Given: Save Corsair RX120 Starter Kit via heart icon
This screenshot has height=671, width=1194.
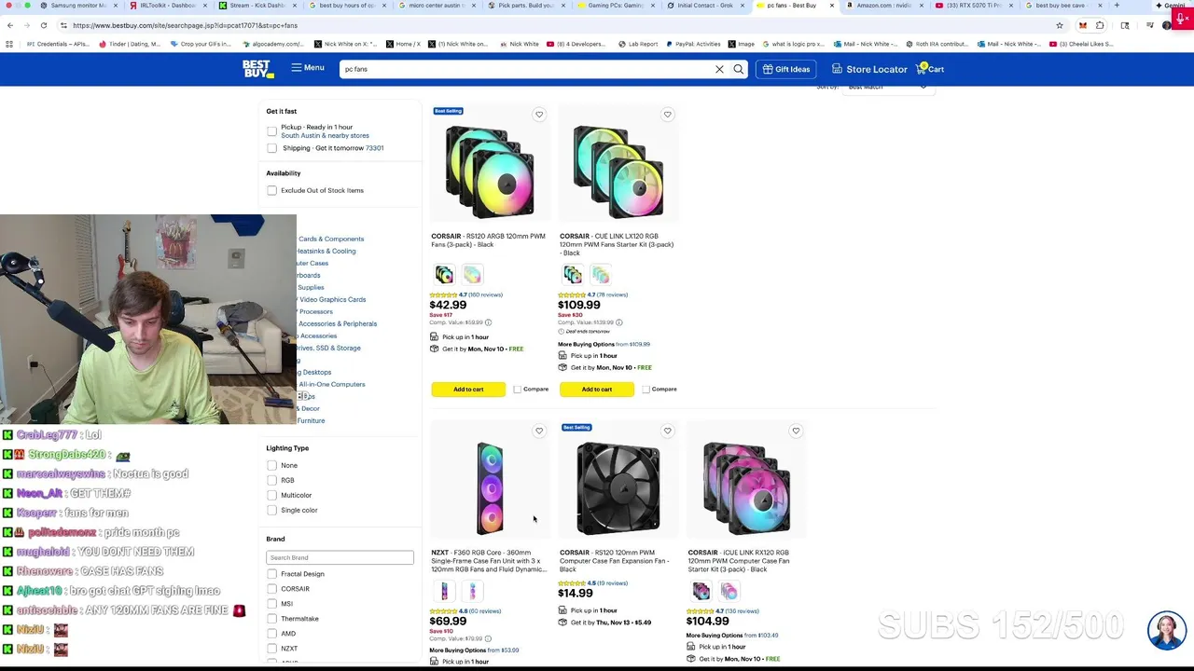Looking at the screenshot, I should point(796,431).
